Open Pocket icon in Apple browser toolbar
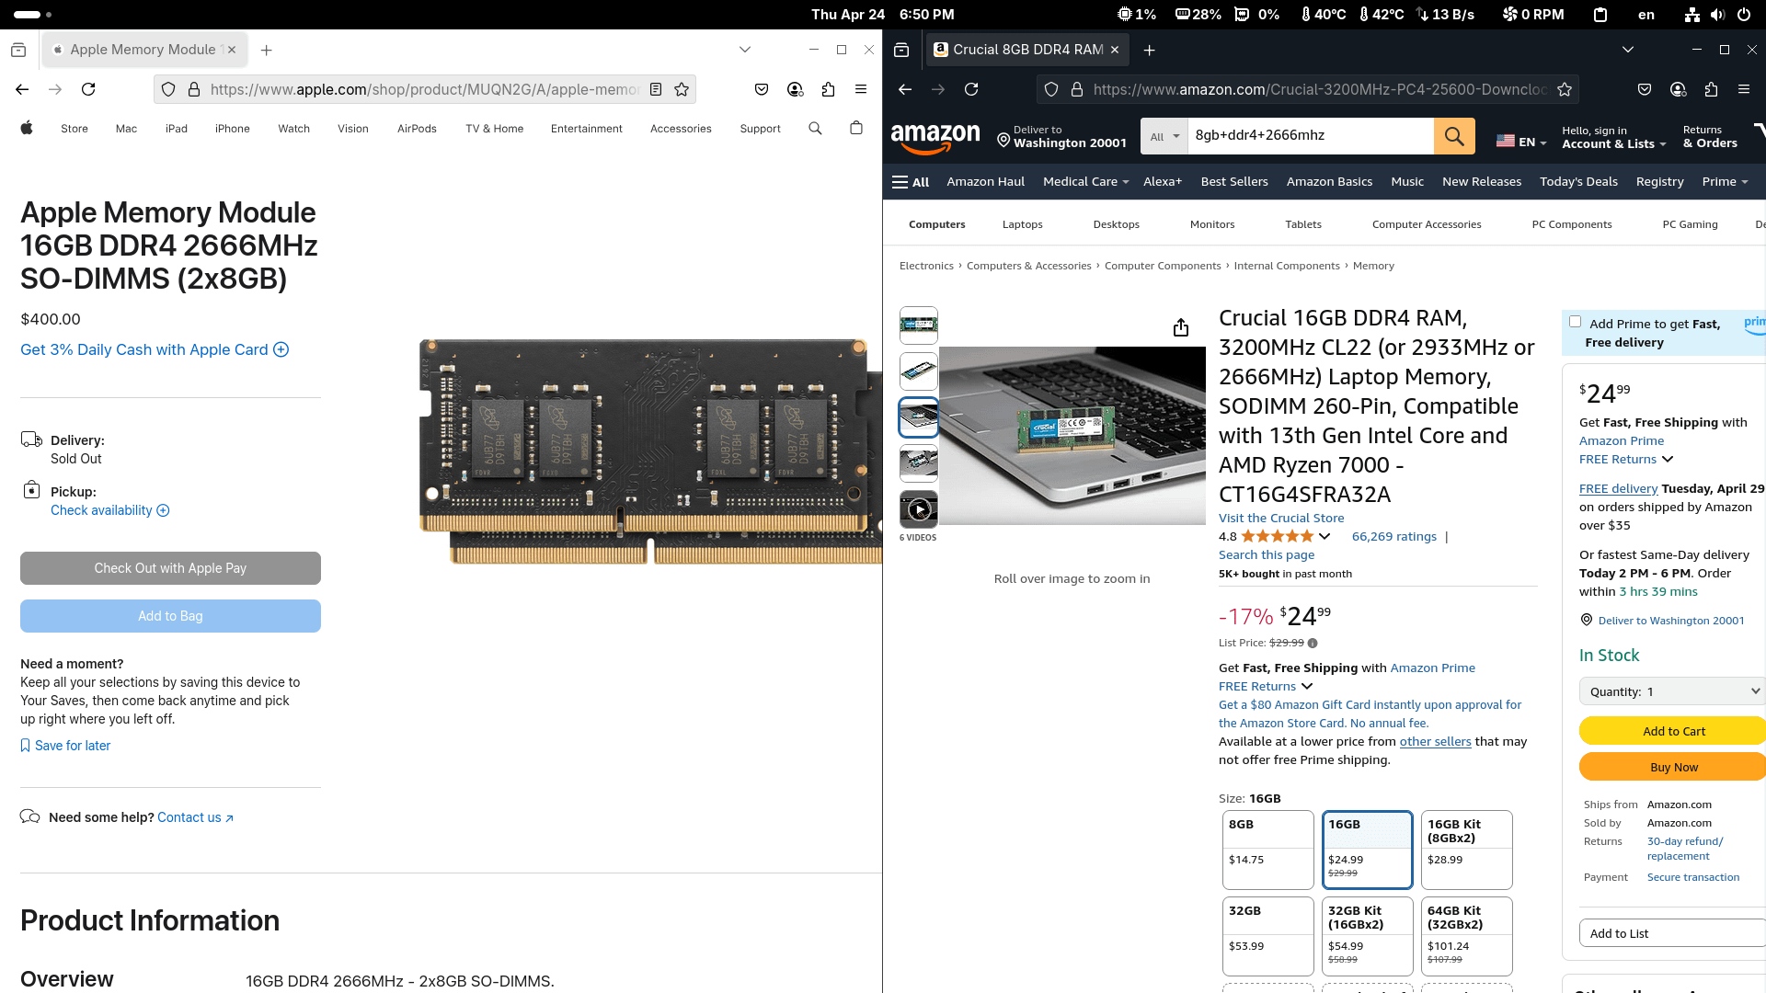1766x993 pixels. [x=762, y=89]
